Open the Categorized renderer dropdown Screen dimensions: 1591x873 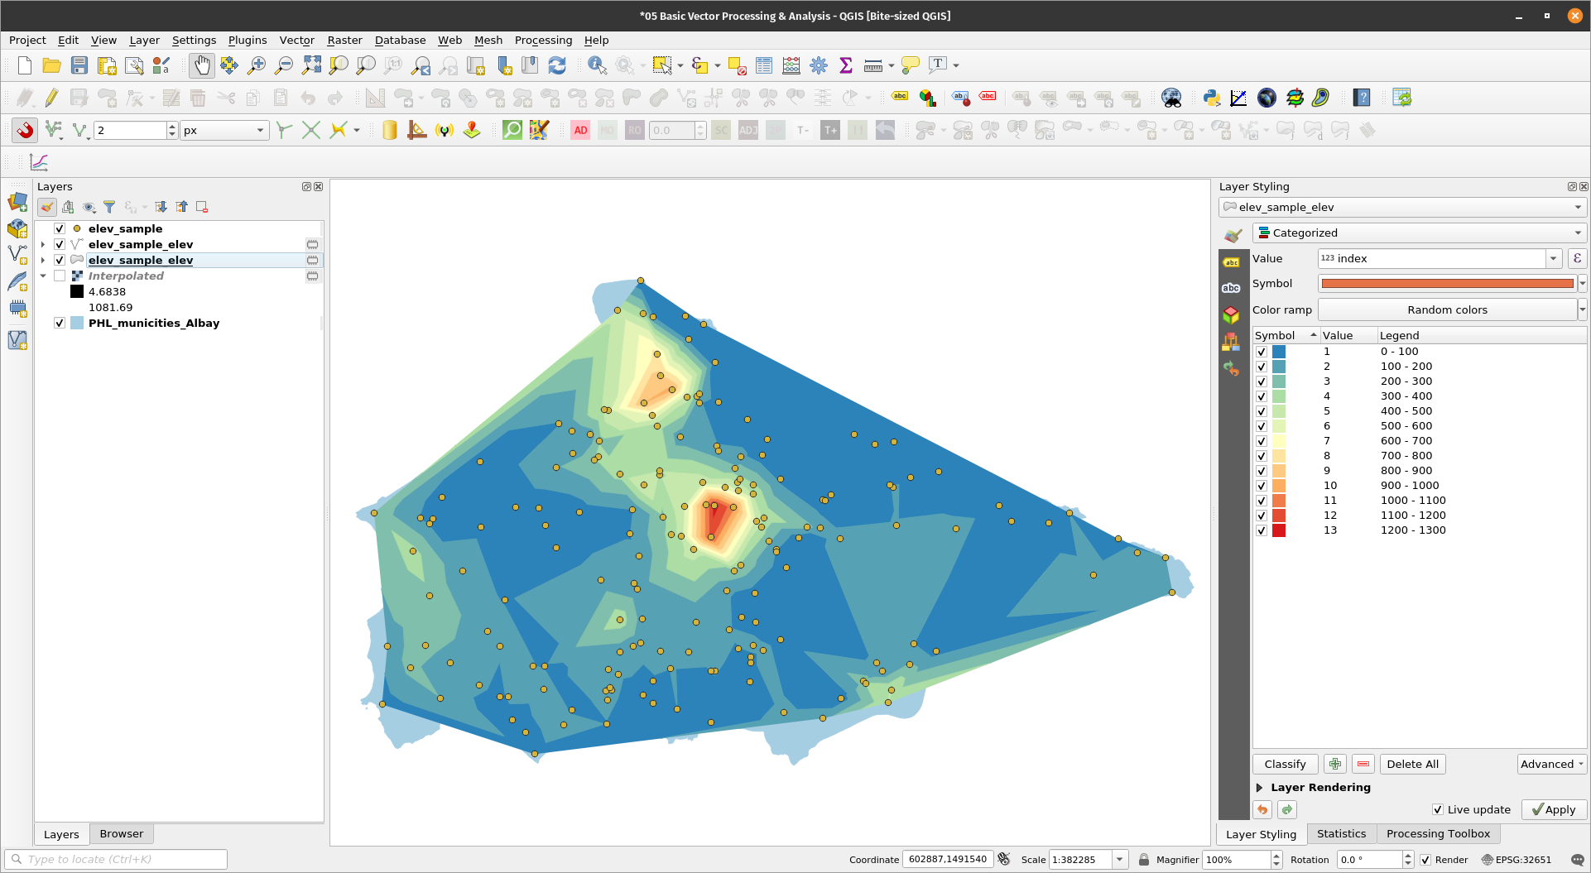tap(1419, 233)
